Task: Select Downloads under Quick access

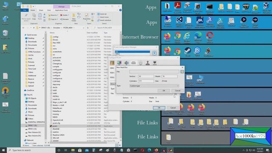Action: 32,42
